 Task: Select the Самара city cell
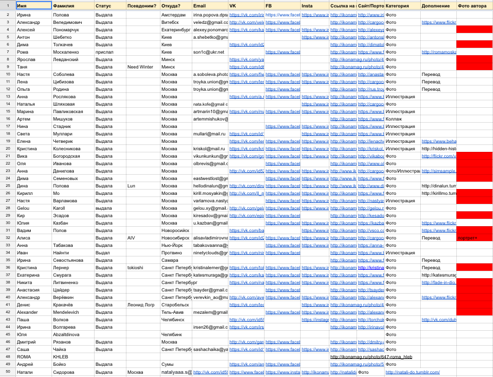pyautogui.click(x=176, y=260)
